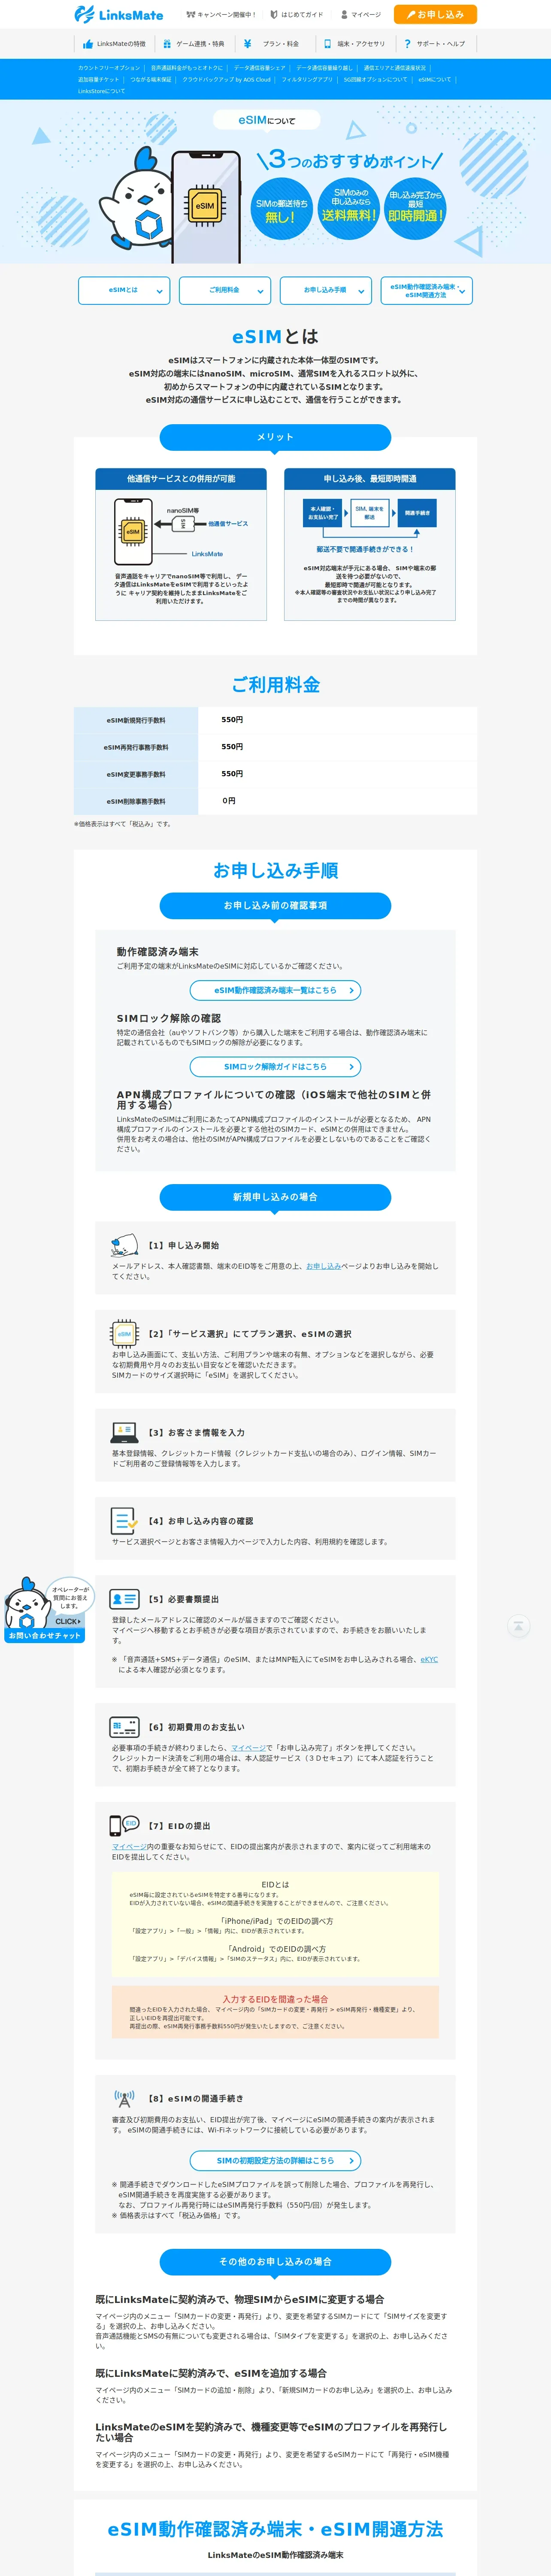Click その他のお申し込みの場合 heading pill
The width and height of the screenshot is (551, 2576).
[x=275, y=2262]
